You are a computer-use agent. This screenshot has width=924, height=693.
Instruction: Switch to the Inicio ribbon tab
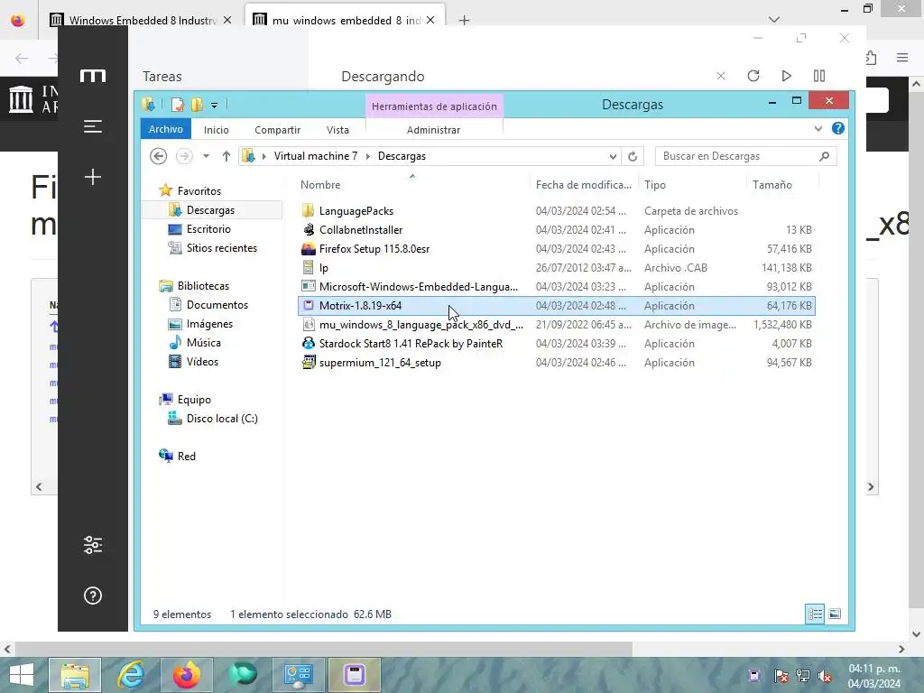(x=217, y=130)
